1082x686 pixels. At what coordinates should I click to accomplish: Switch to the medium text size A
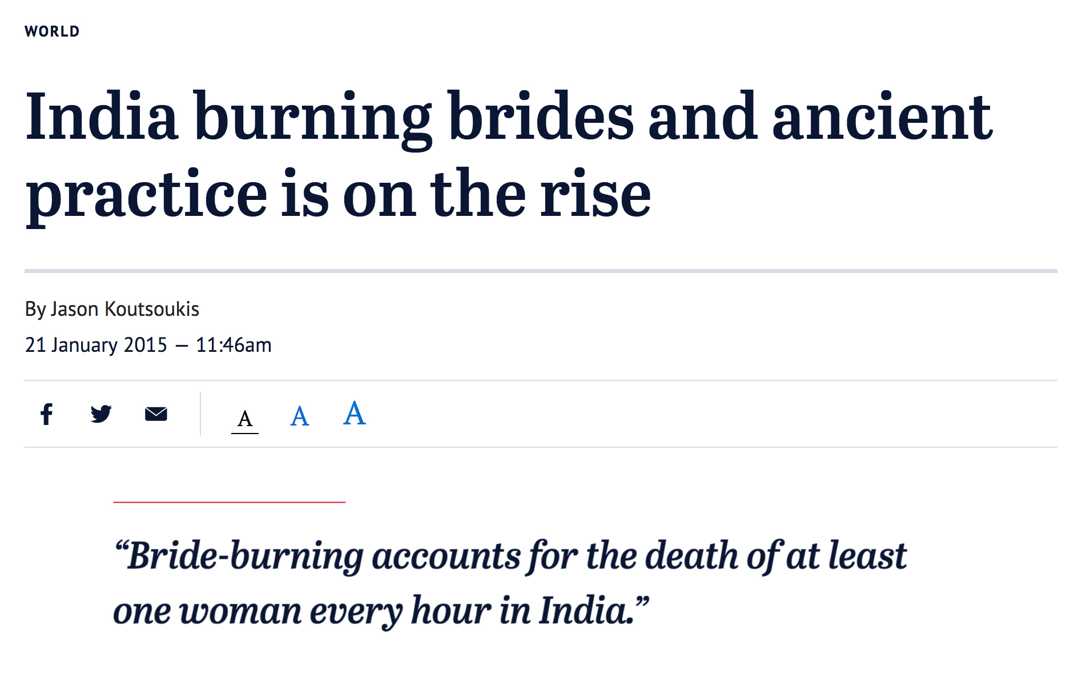click(x=299, y=416)
